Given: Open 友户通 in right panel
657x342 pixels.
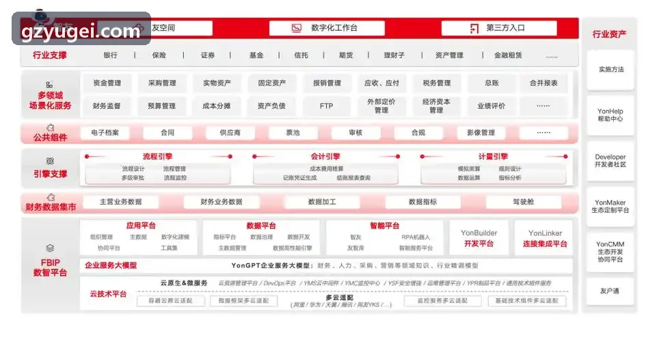Looking at the screenshot, I should coord(610,291).
